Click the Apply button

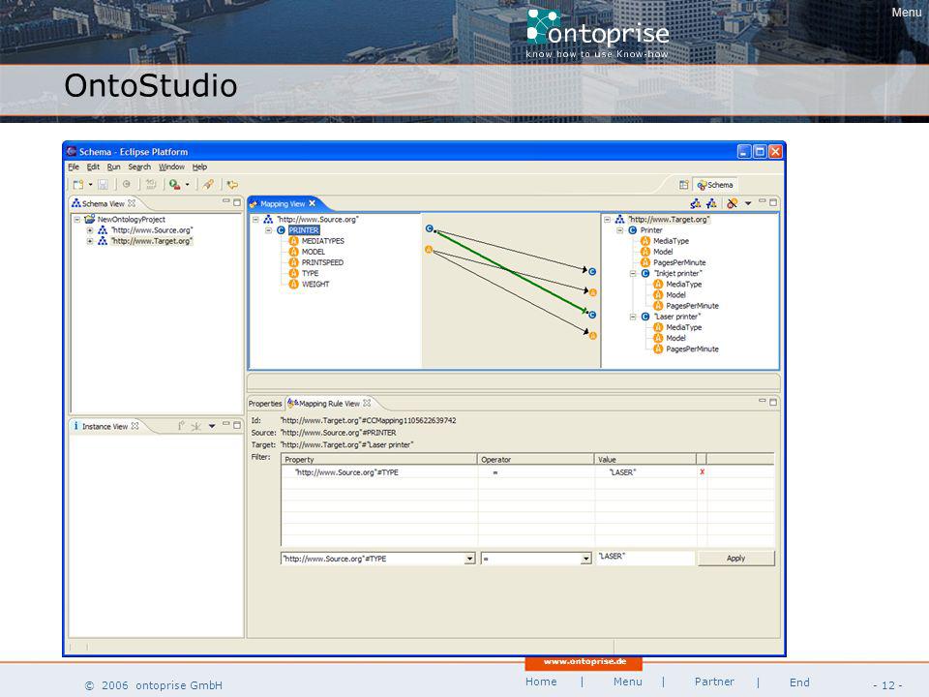tap(735, 559)
